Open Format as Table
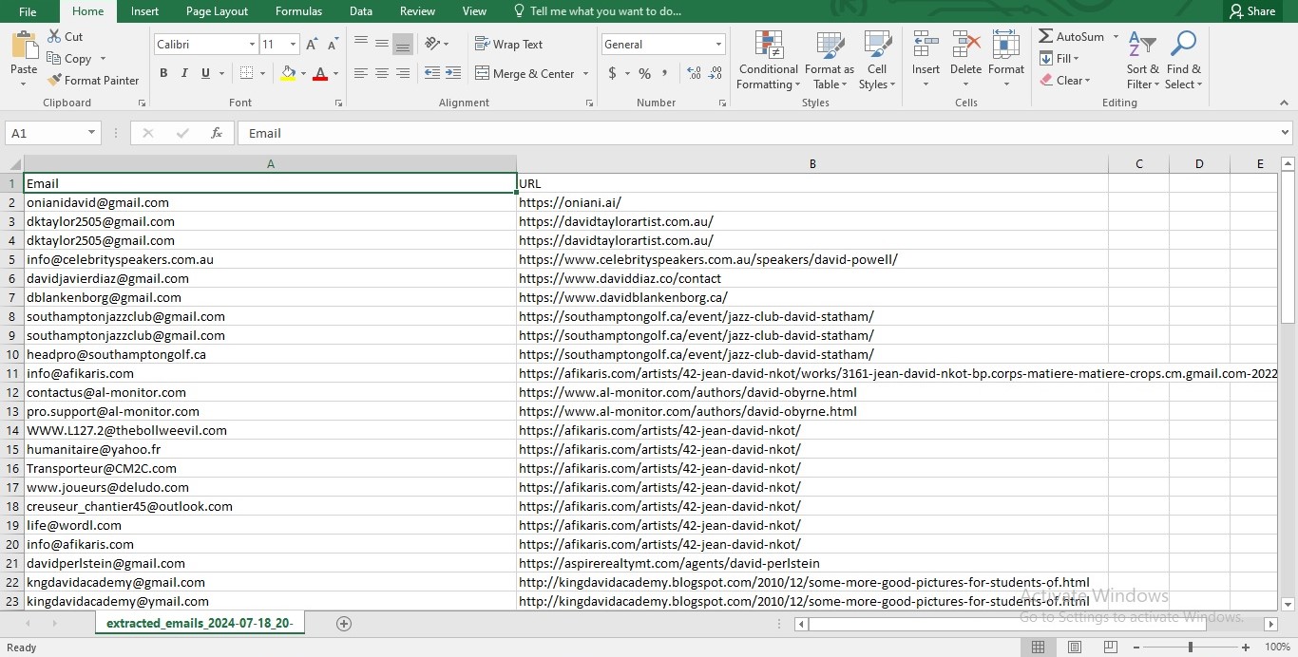This screenshot has width=1298, height=657. pos(830,61)
